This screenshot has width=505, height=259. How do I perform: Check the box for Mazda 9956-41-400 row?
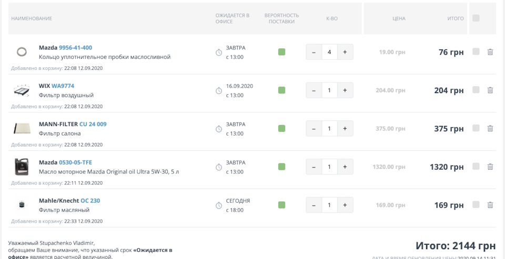tap(476, 51)
